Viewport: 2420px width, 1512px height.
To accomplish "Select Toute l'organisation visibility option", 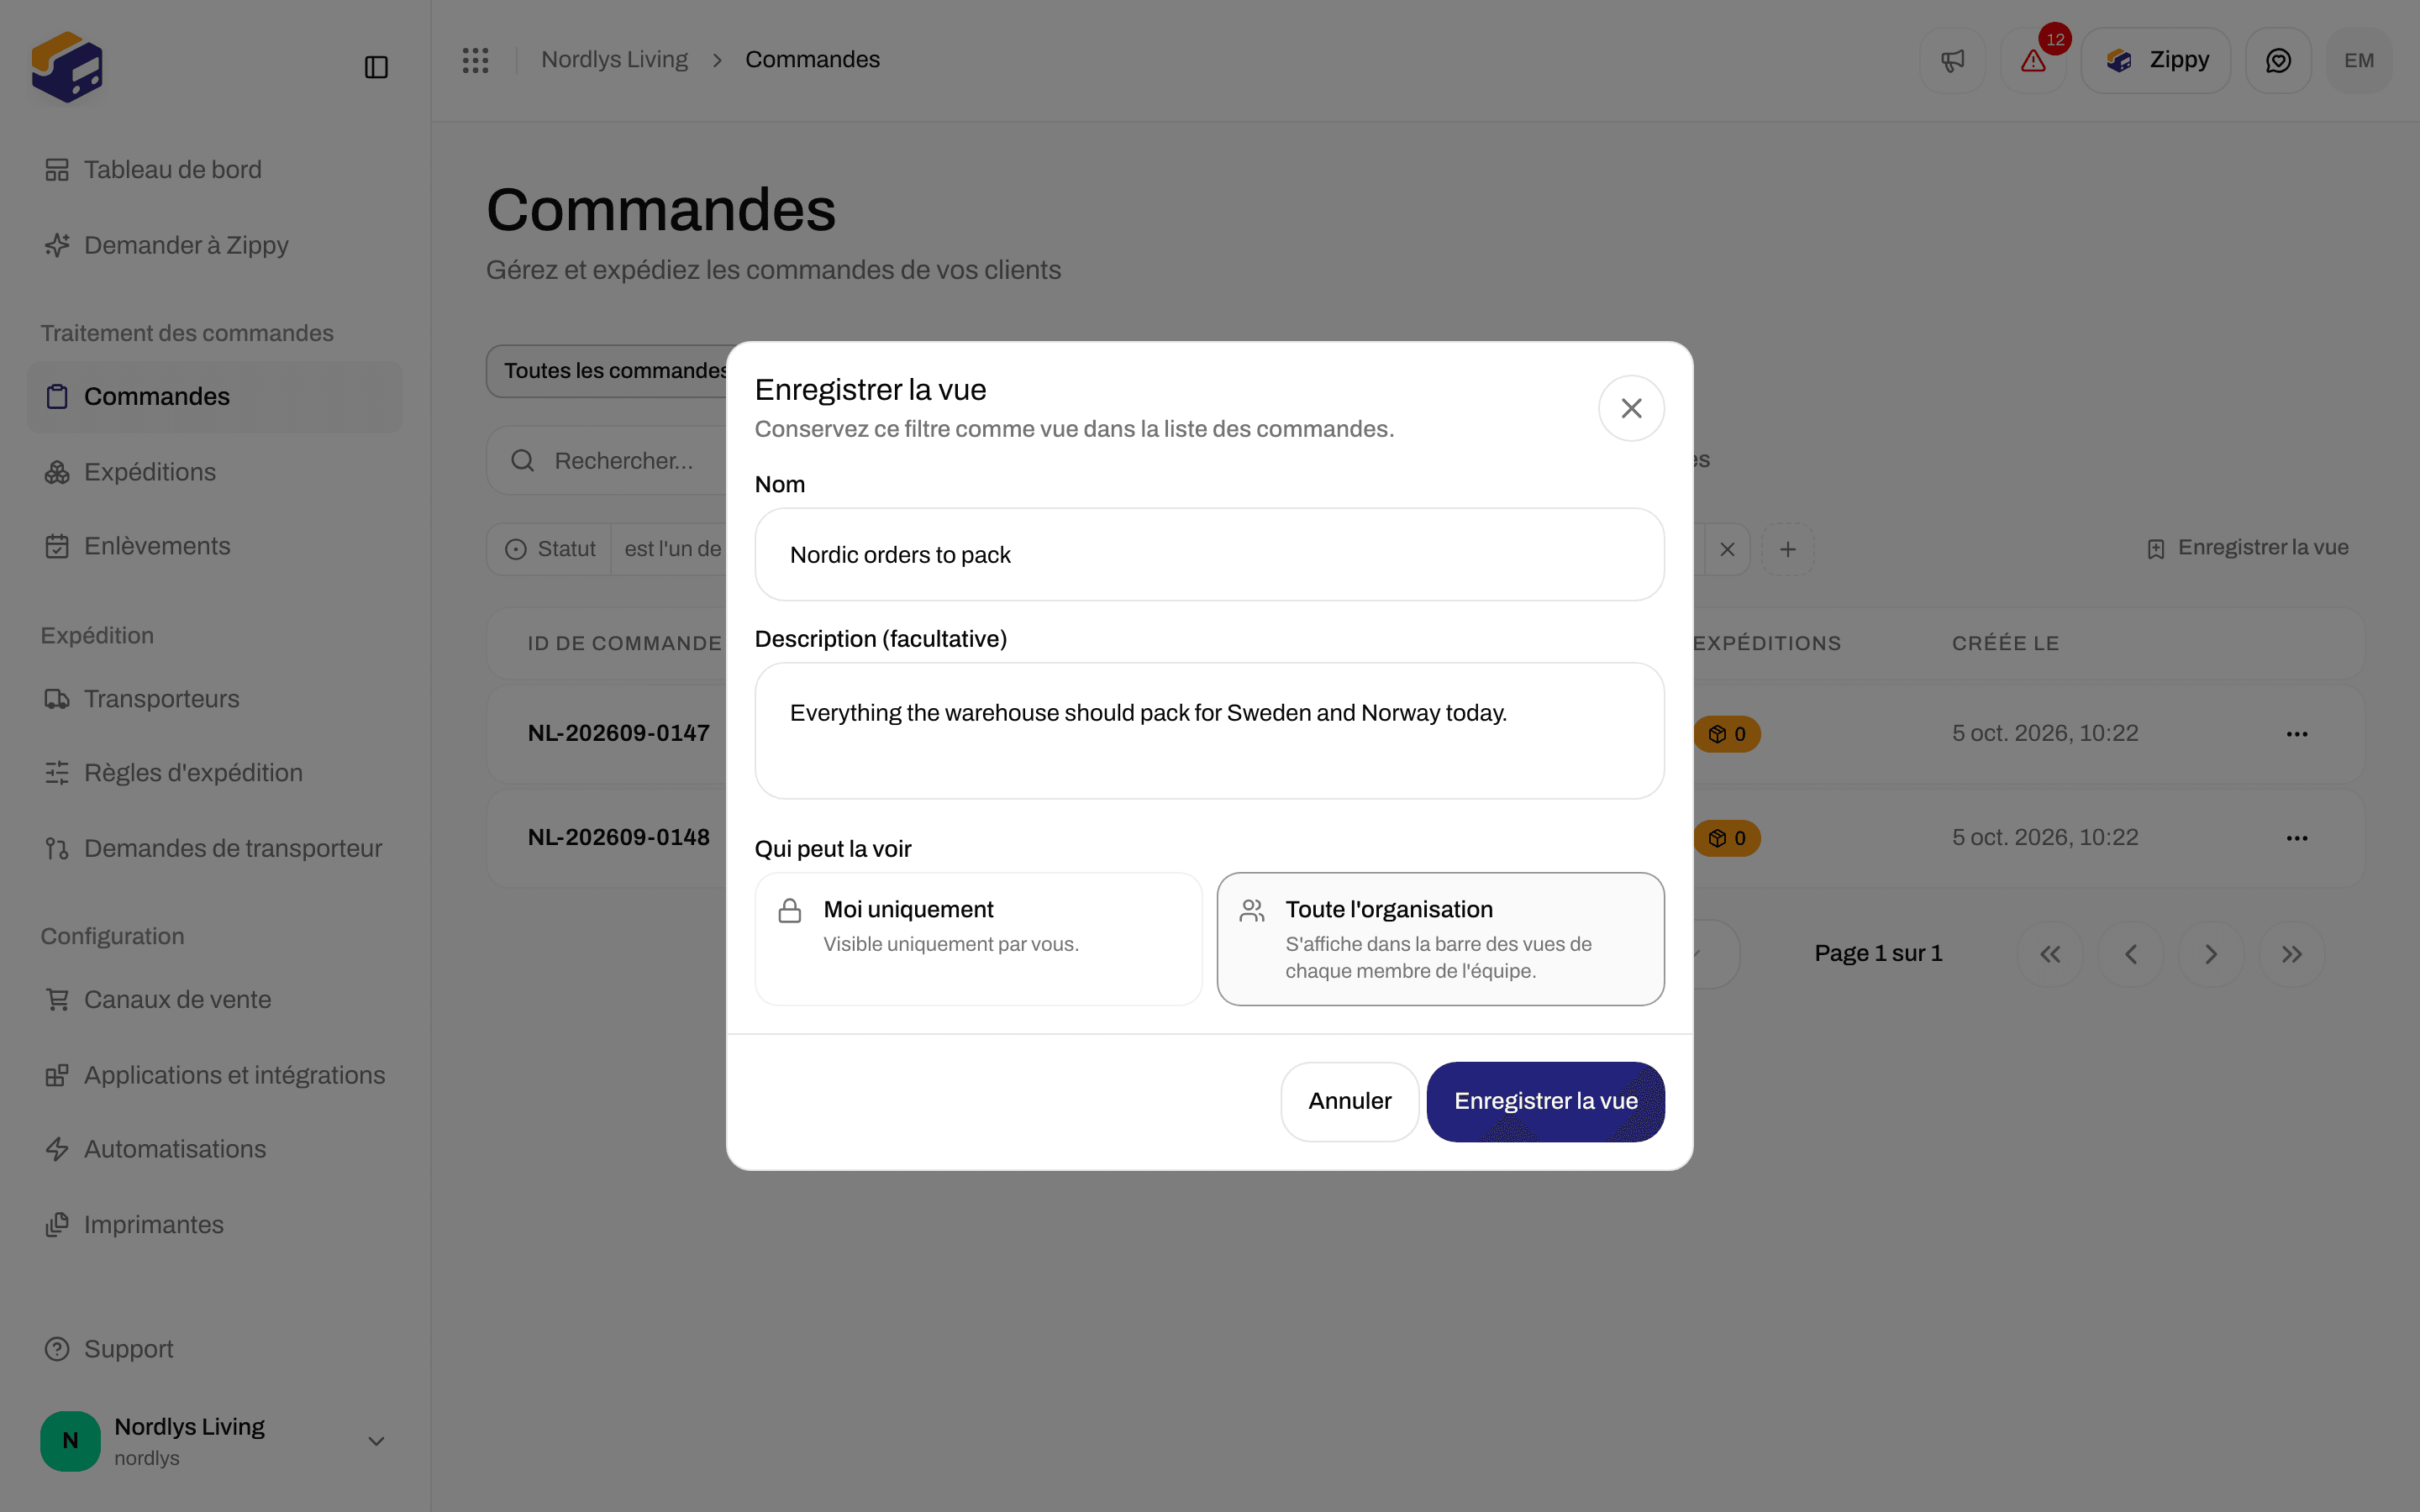I will pos(1440,939).
